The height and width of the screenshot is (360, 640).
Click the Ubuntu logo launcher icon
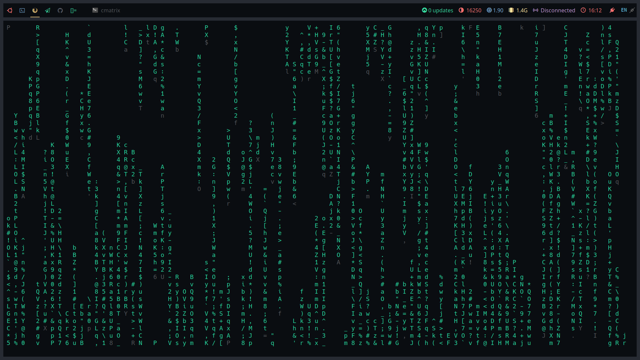10,10
